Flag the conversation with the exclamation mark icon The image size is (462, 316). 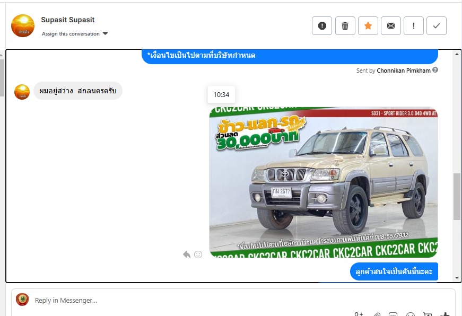coord(414,26)
